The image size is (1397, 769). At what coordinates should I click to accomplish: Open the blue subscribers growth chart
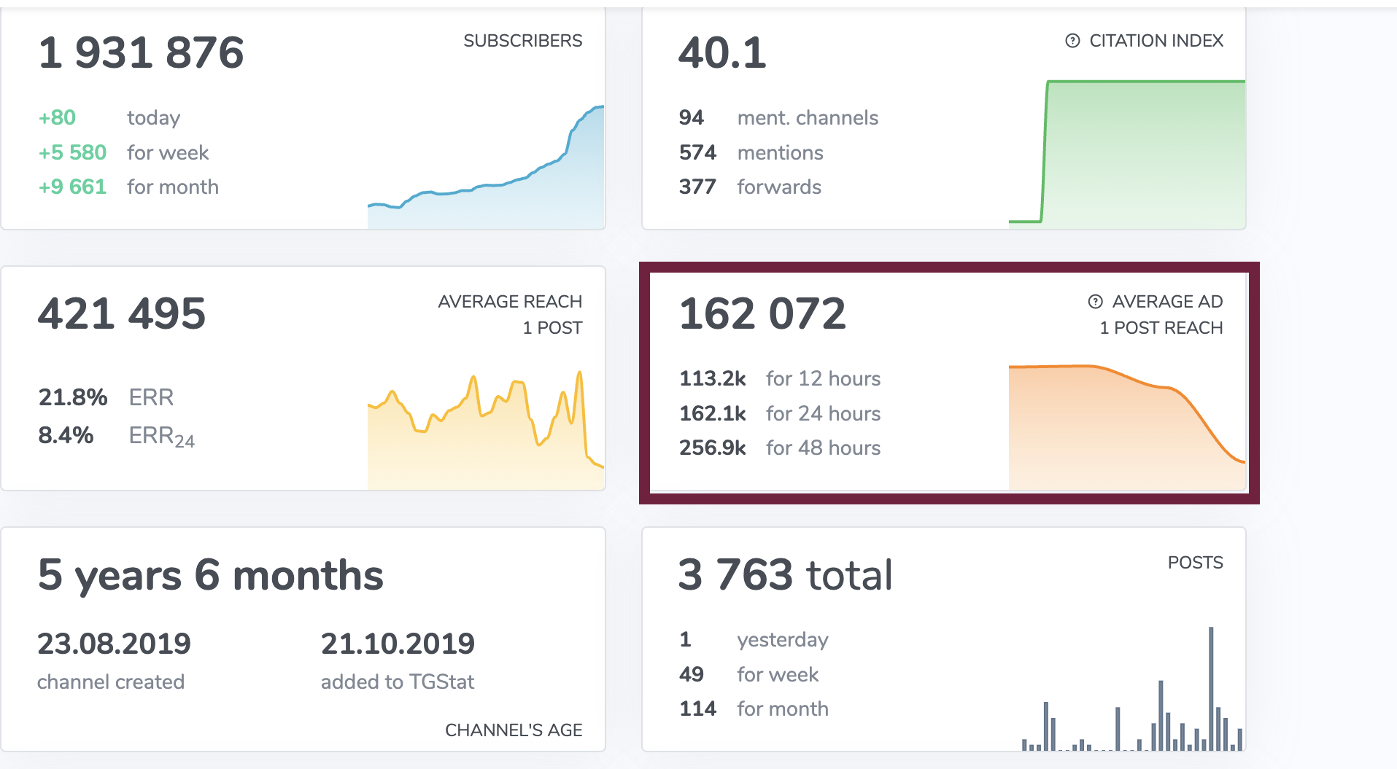[x=486, y=175]
